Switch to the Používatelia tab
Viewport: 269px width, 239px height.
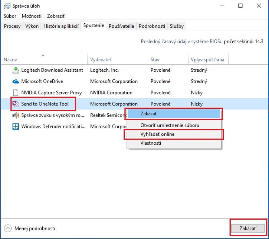pos(122,26)
